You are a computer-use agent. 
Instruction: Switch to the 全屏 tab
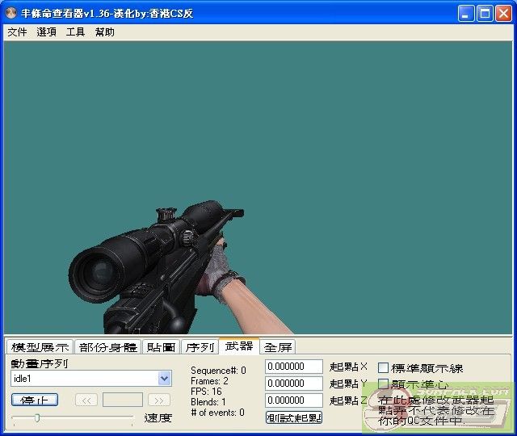[278, 347]
